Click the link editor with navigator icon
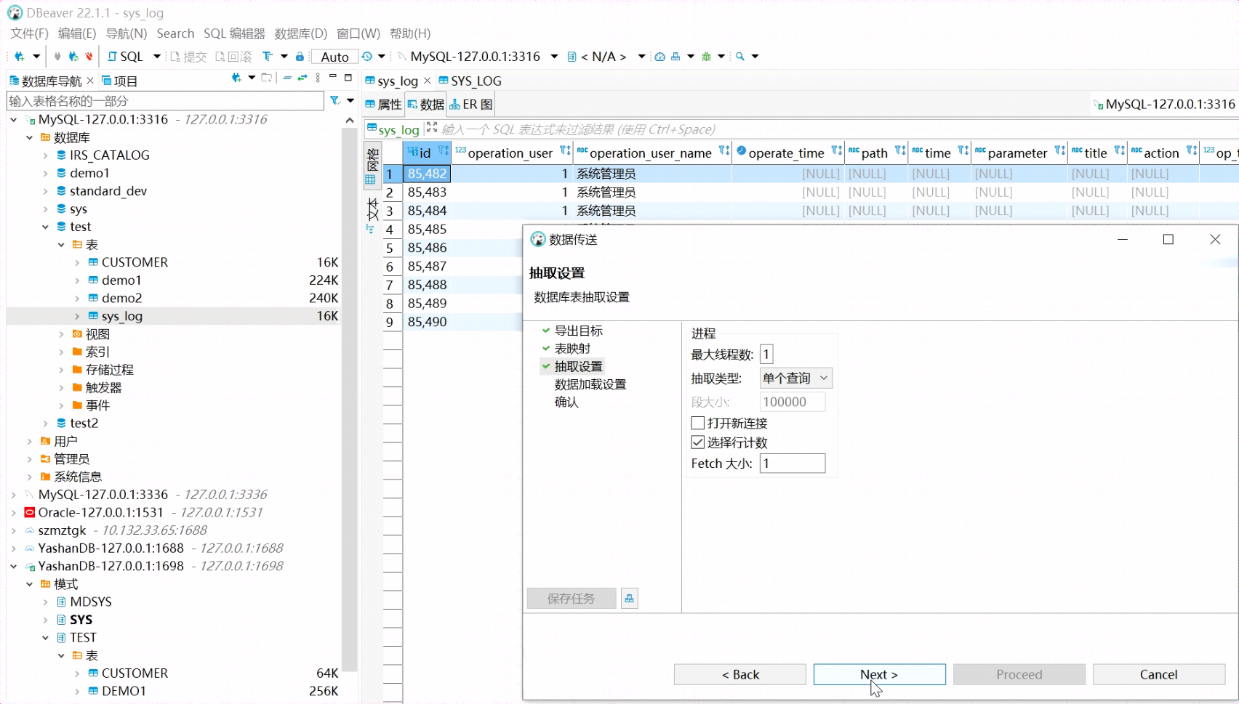Image resolution: width=1239 pixels, height=704 pixels. [303, 78]
